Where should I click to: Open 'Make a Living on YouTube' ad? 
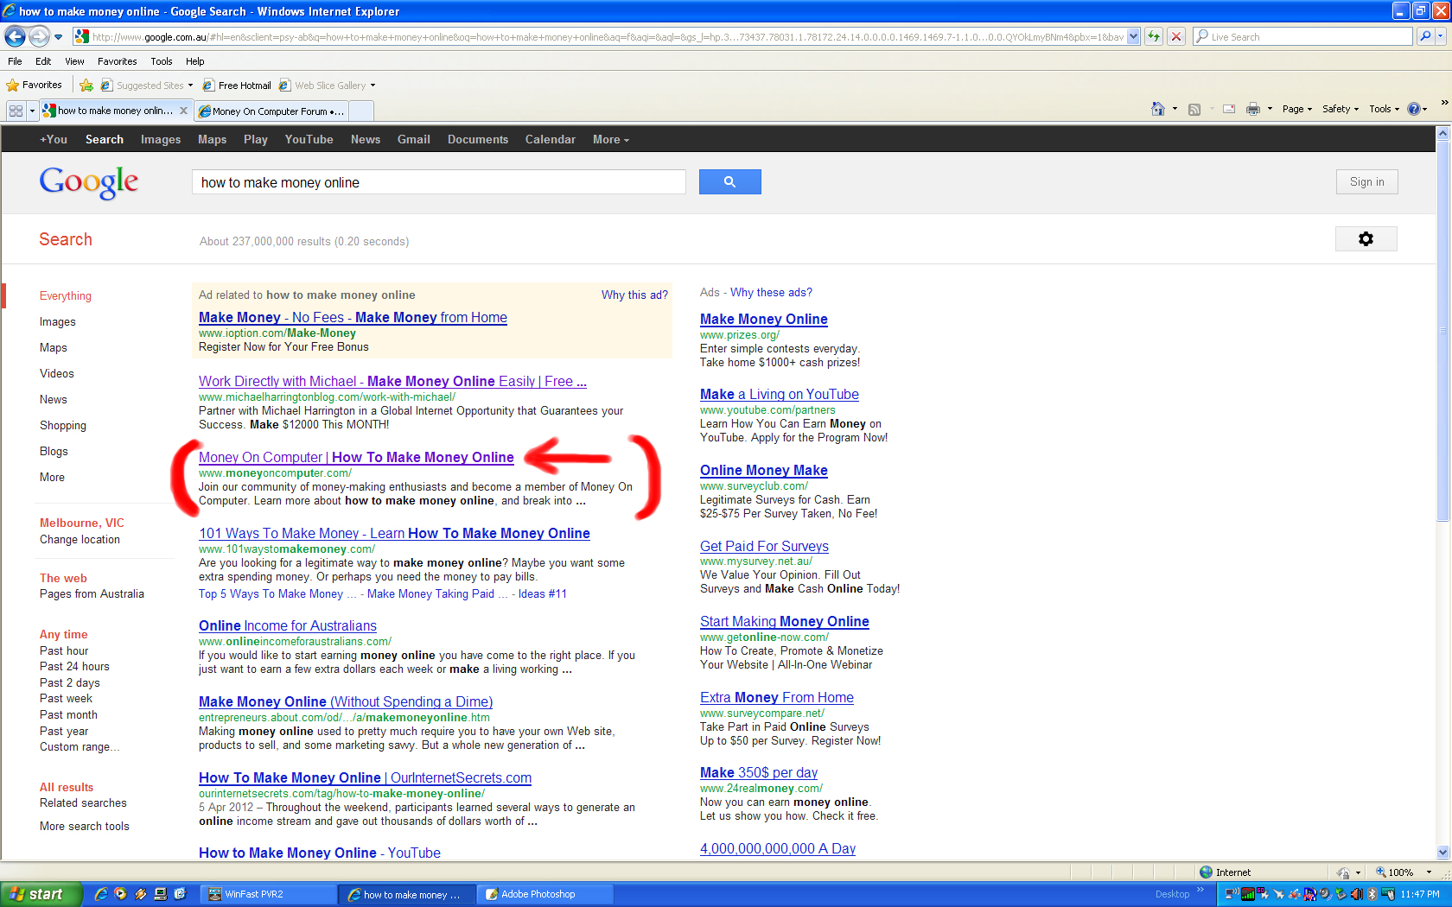pyautogui.click(x=780, y=394)
